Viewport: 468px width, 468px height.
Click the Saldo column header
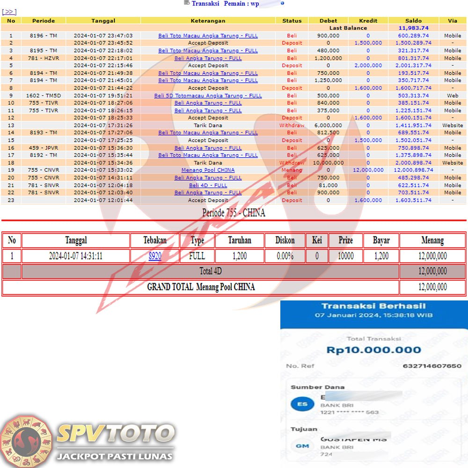tap(413, 21)
